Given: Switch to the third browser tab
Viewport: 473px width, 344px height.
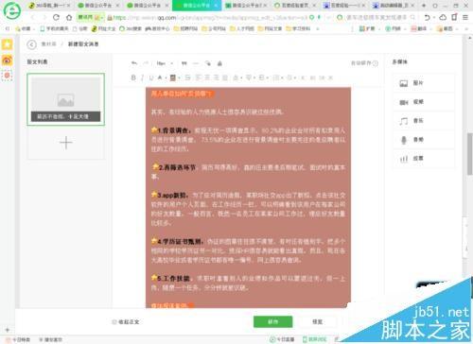Looking at the screenshot, I should [x=148, y=6].
